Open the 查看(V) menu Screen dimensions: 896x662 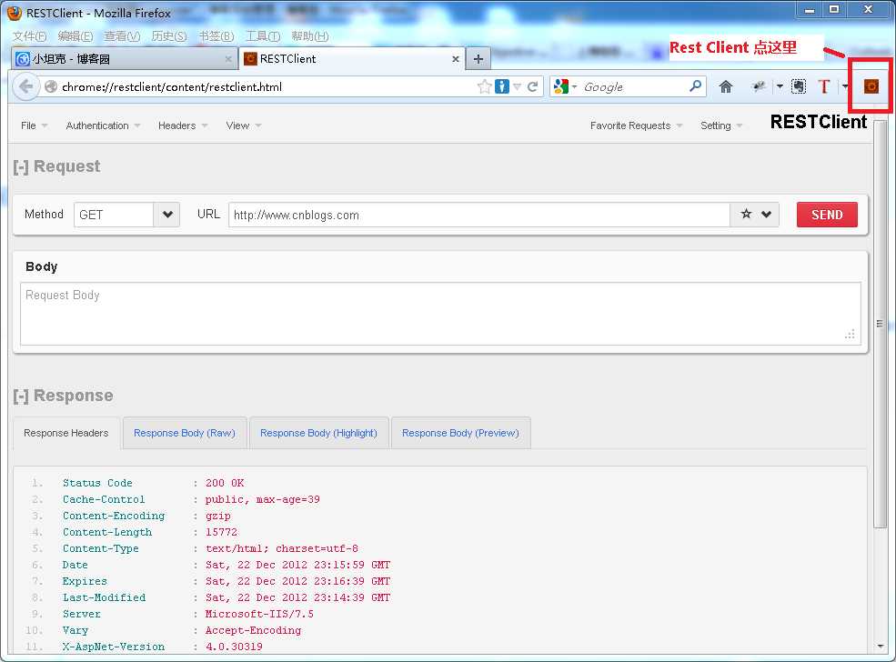tap(122, 36)
